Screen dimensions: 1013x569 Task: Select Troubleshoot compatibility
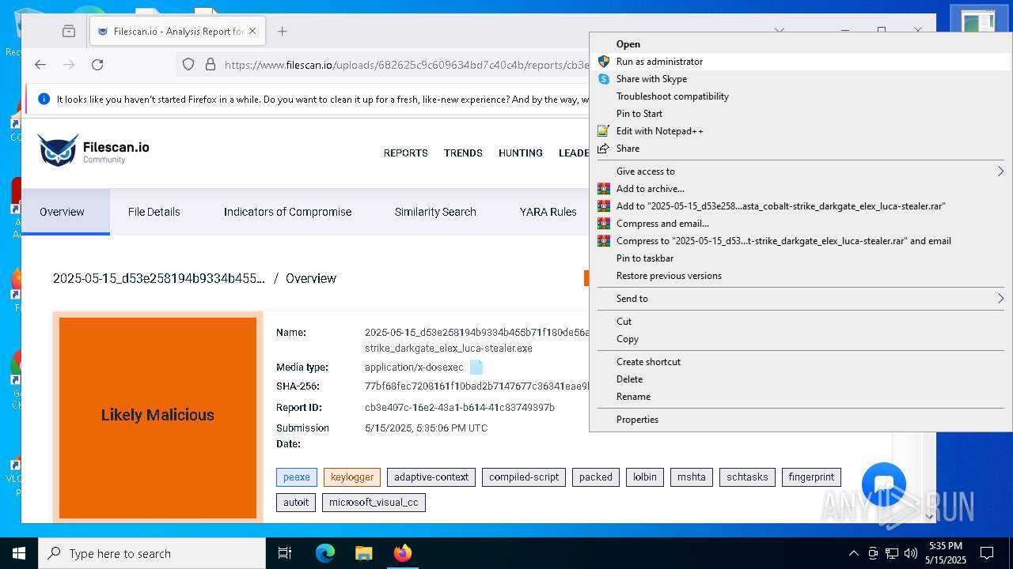[x=801, y=96]
